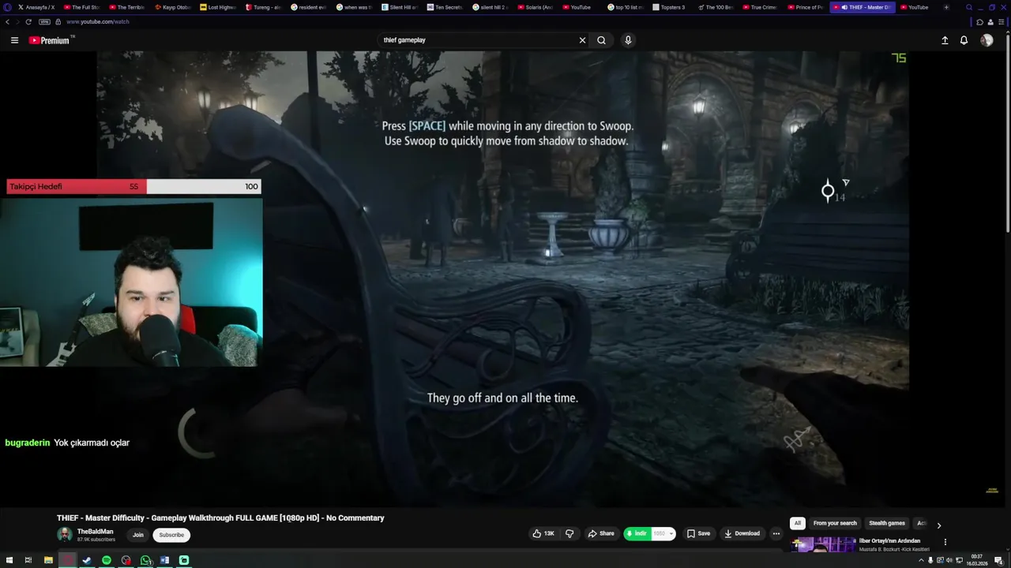Show hidden system tray icons chevron

921,560
